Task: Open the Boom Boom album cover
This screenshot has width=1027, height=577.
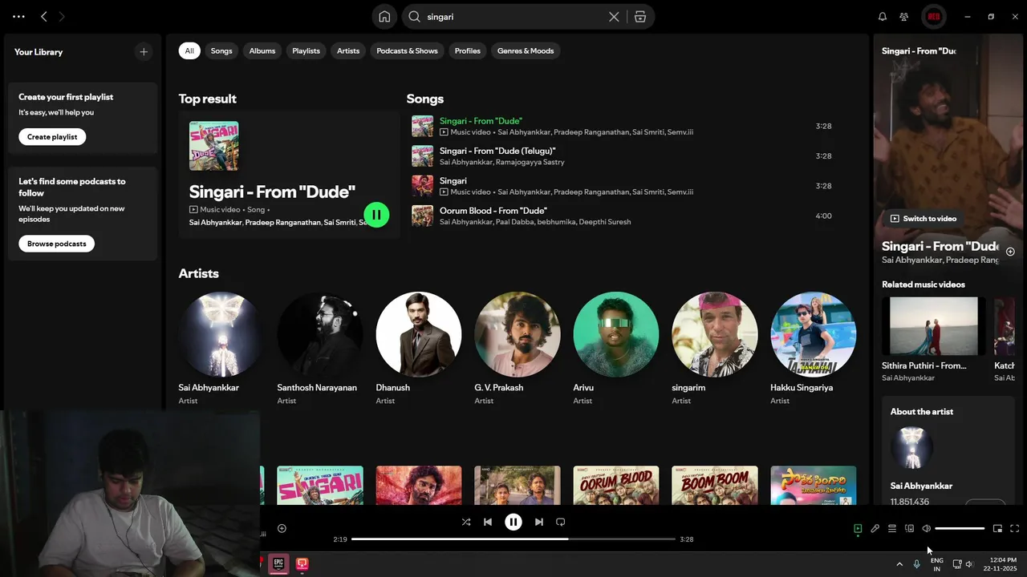Action: tap(715, 485)
